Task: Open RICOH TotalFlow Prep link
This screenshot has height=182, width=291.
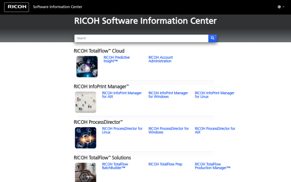Action: click(x=165, y=164)
